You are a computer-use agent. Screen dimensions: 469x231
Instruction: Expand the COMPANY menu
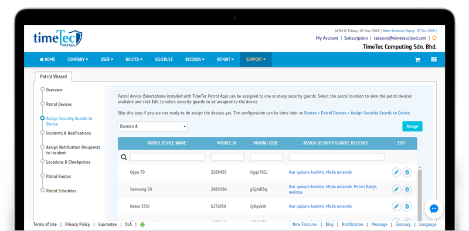click(x=78, y=60)
